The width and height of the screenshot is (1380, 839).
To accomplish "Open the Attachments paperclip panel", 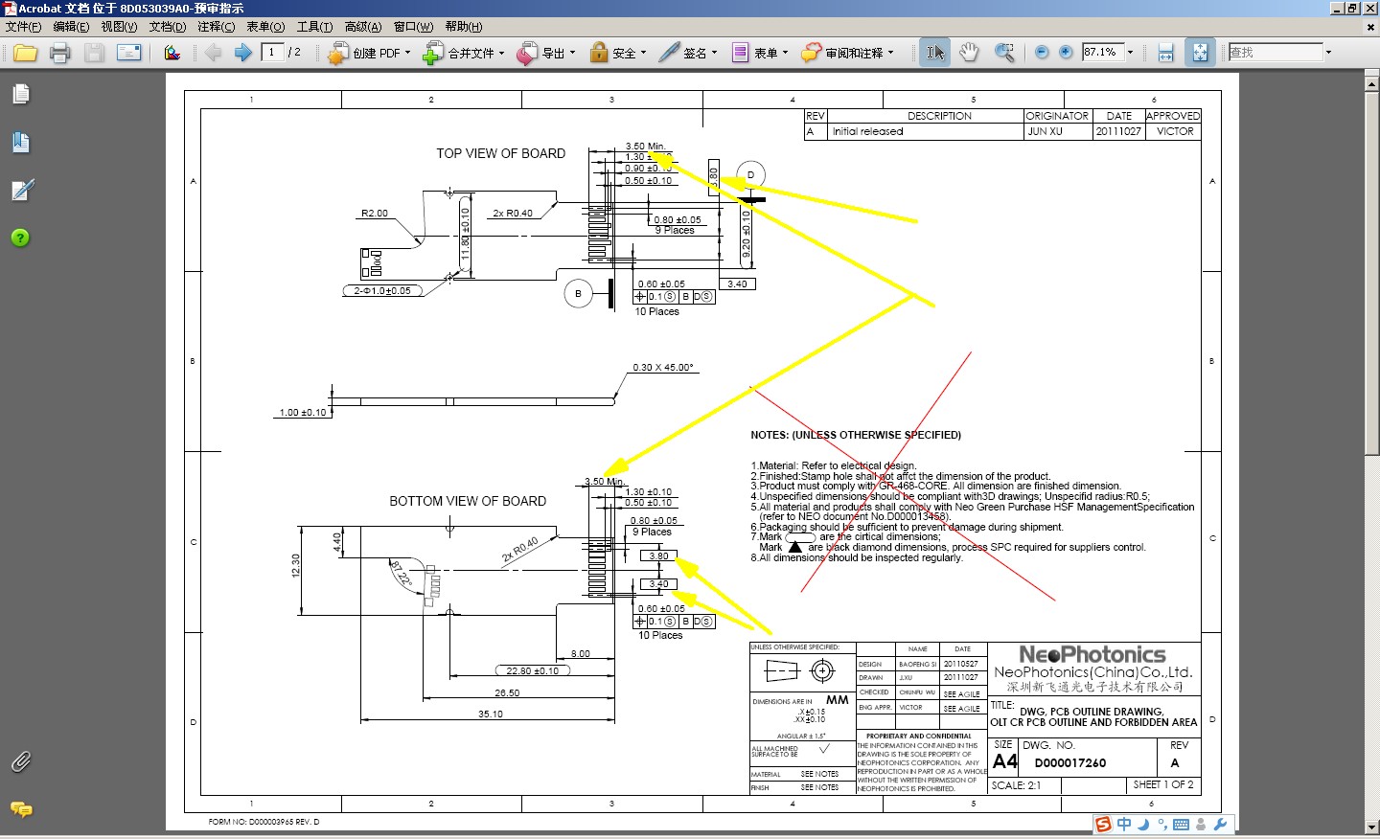I will click(x=21, y=761).
